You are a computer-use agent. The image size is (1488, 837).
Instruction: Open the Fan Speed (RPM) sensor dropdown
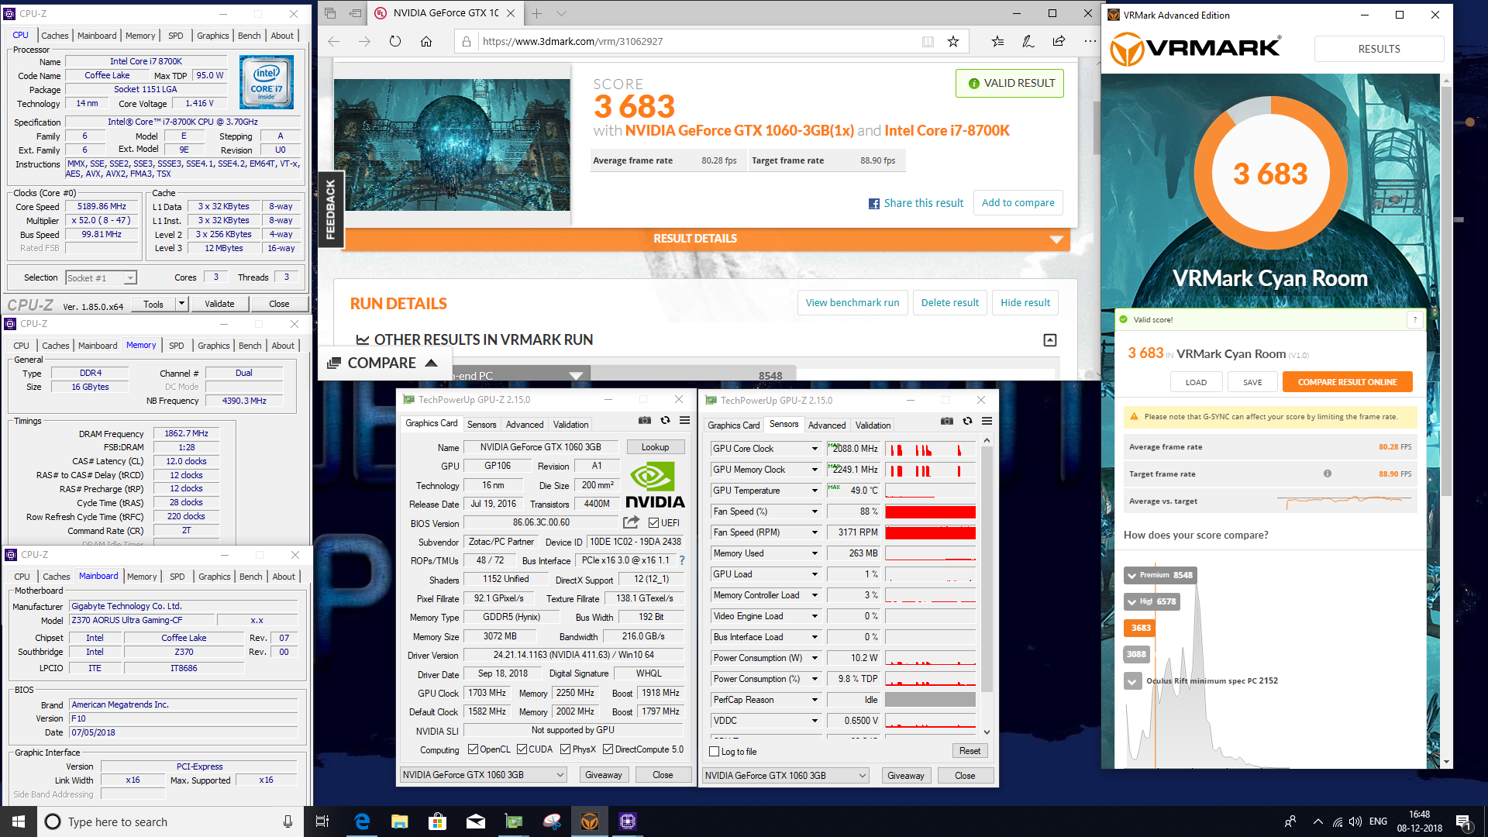[x=815, y=532]
